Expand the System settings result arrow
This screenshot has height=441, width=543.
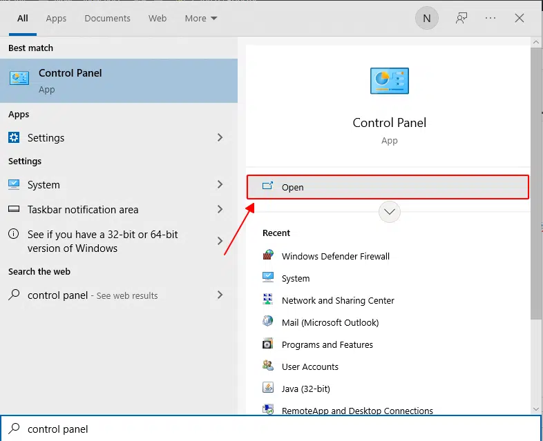point(220,185)
